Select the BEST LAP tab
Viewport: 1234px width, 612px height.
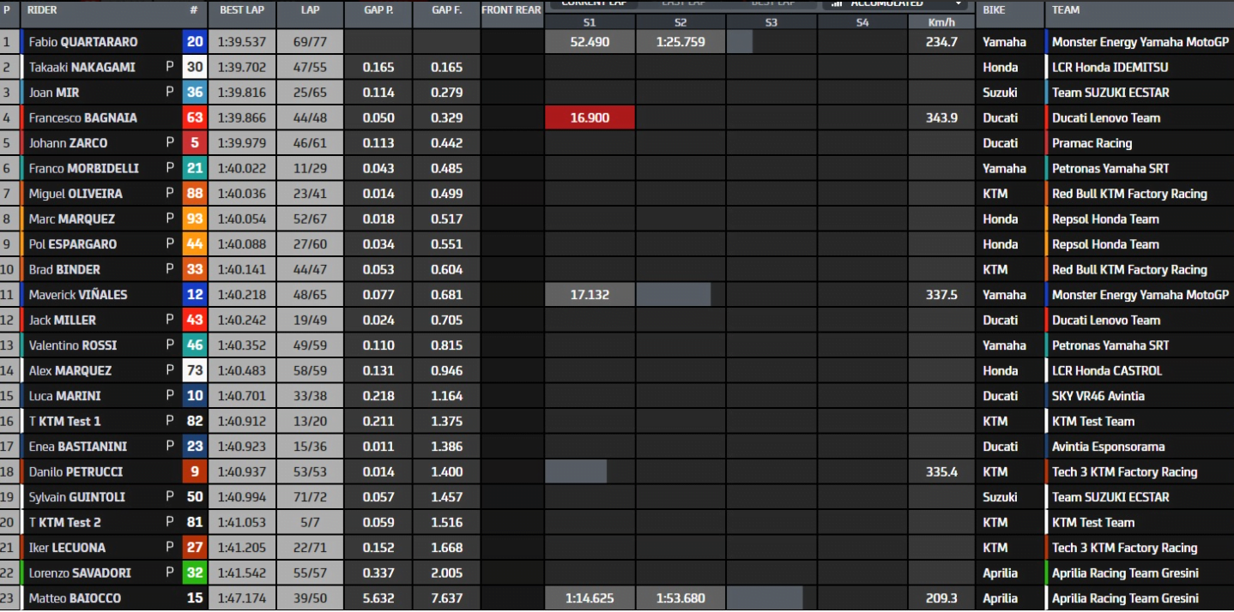pos(771,3)
